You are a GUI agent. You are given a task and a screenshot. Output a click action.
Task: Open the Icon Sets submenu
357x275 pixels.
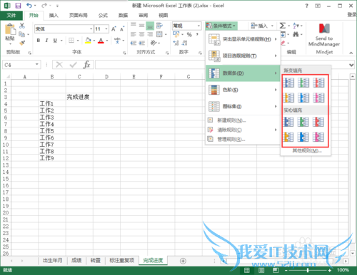pos(243,106)
